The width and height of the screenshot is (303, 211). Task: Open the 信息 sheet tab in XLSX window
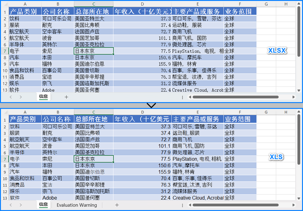43,97
